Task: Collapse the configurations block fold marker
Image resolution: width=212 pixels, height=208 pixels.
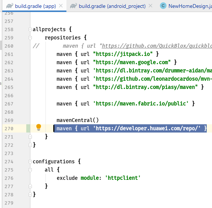Action: pos(30,162)
